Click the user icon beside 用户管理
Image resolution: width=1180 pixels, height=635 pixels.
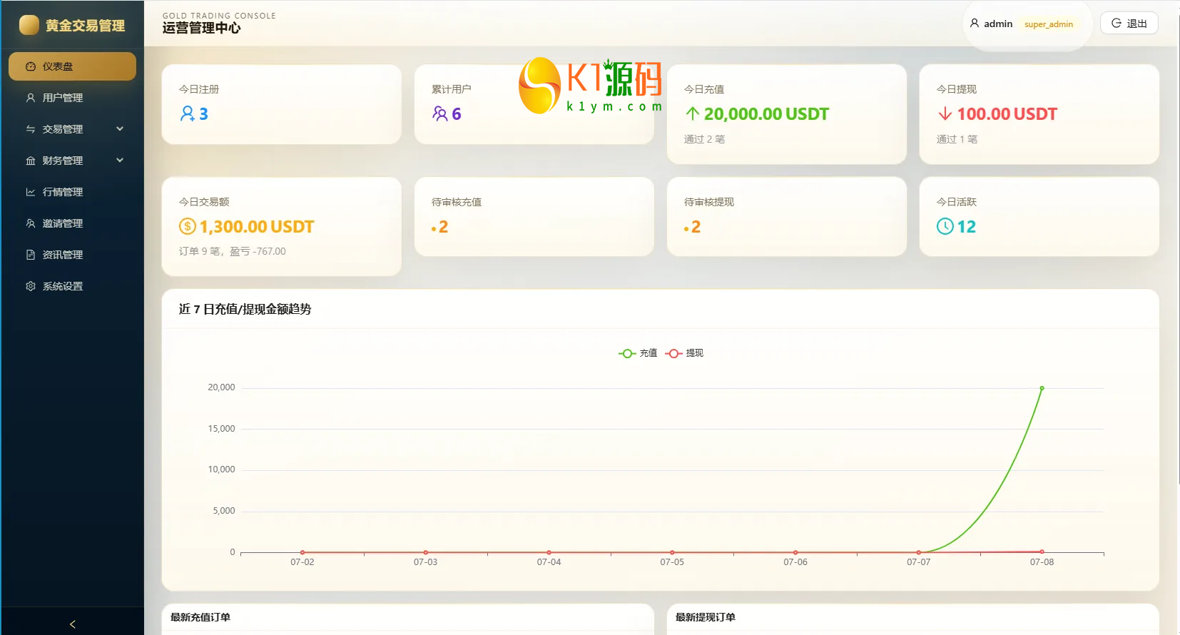tap(31, 98)
